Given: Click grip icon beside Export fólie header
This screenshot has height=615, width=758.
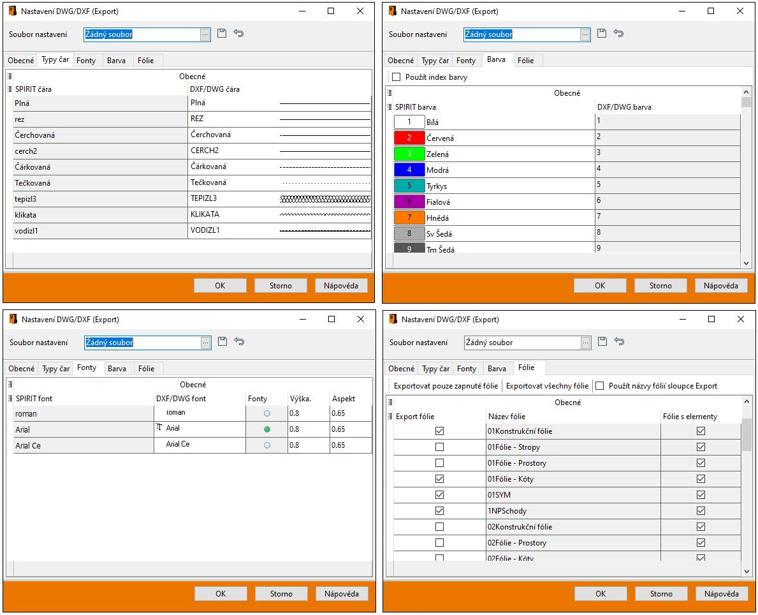Looking at the screenshot, I should [390, 417].
